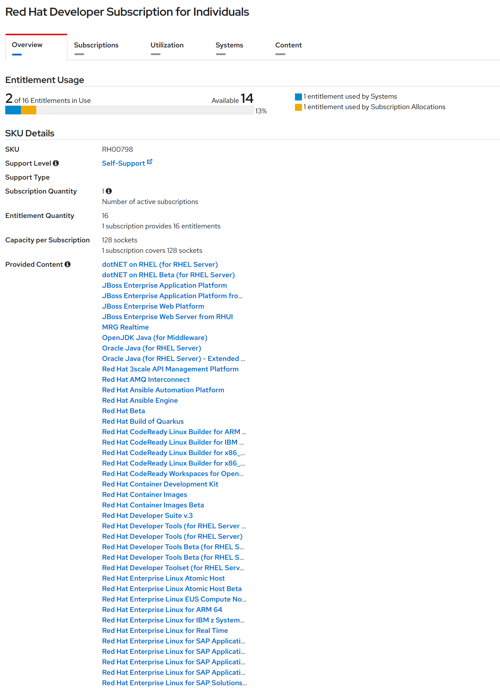This screenshot has height=688, width=500.
Task: Click the '2 of 16 Entitlements in Use' text
Action: click(x=48, y=99)
